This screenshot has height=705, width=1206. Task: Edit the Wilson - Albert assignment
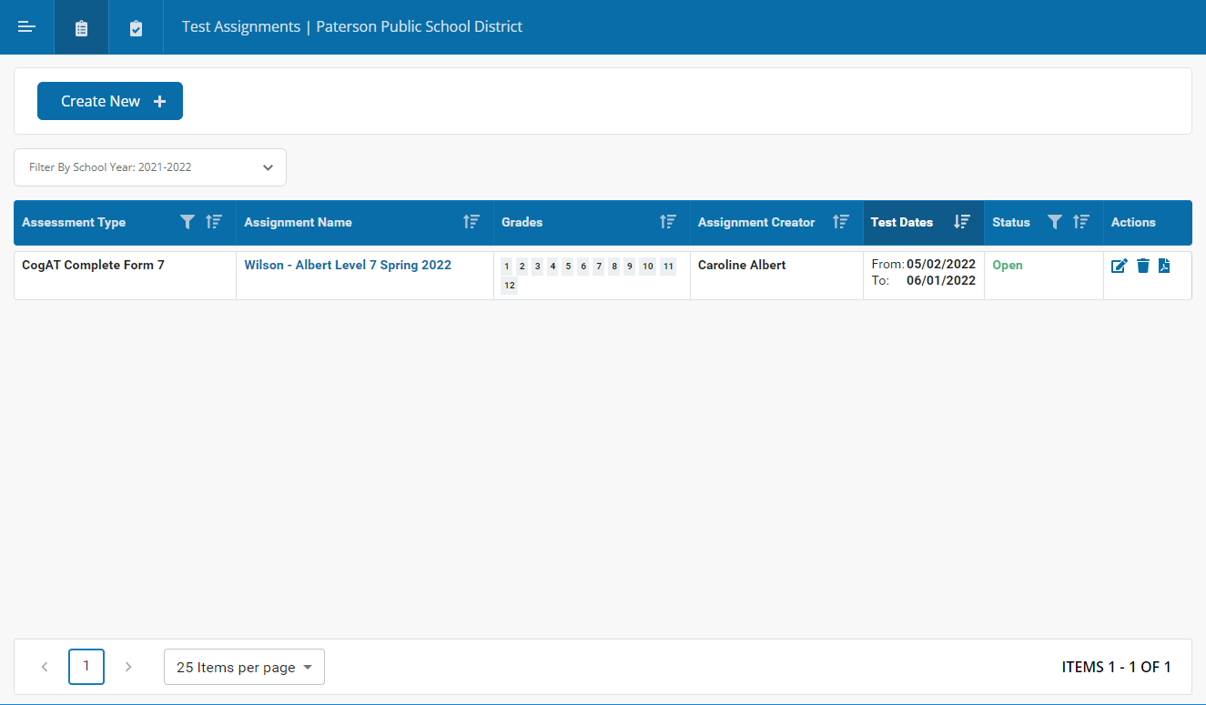1120,266
